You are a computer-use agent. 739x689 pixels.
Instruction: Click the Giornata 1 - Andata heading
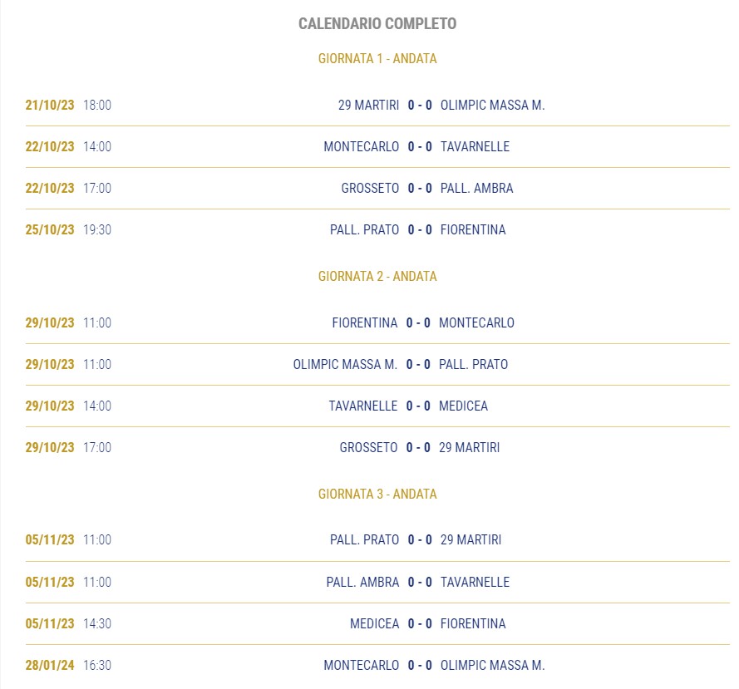coord(377,58)
